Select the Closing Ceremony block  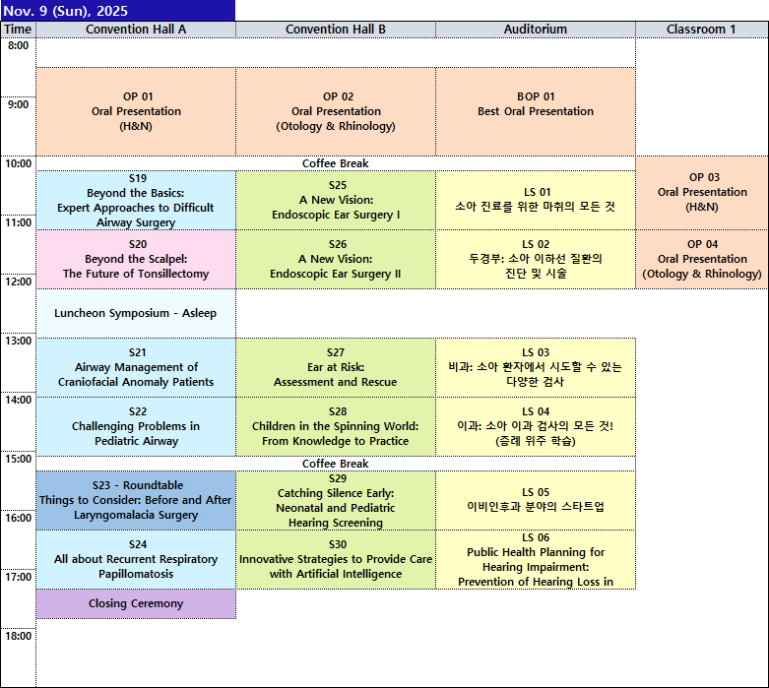pos(136,603)
